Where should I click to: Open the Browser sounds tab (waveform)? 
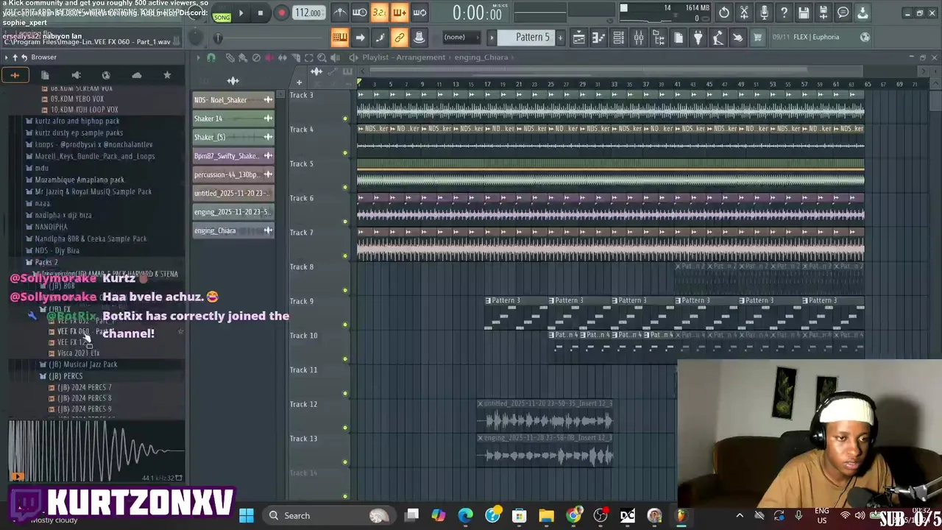(x=15, y=75)
